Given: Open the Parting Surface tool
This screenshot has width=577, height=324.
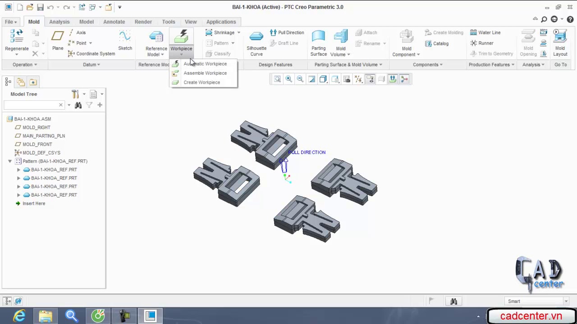Looking at the screenshot, I should 318,44.
